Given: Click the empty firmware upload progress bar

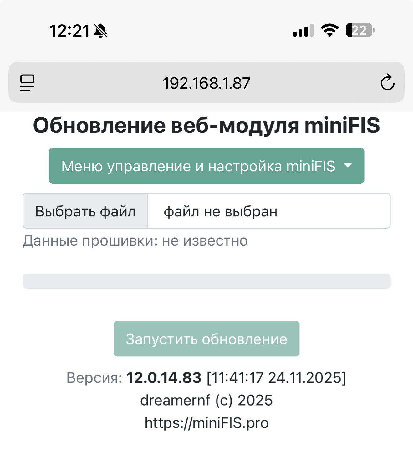Looking at the screenshot, I should pos(206,281).
